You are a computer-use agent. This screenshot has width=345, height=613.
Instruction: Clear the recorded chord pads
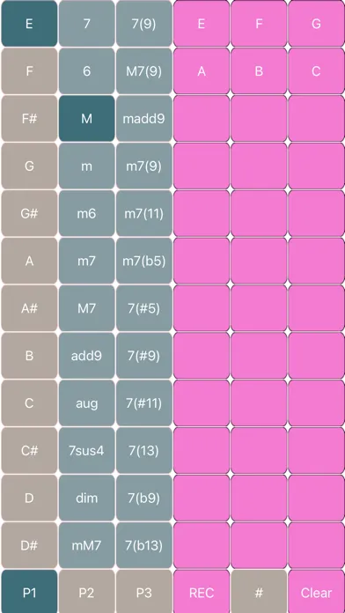(x=317, y=592)
